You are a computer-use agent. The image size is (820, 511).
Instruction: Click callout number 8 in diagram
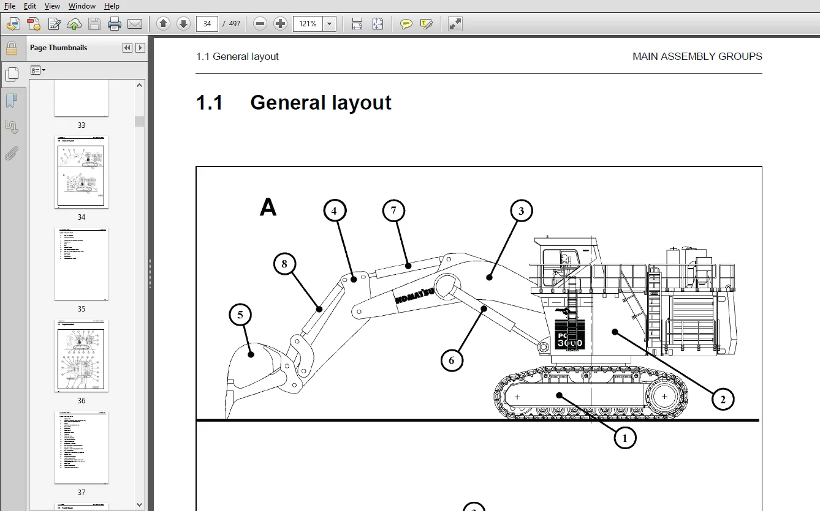[284, 264]
